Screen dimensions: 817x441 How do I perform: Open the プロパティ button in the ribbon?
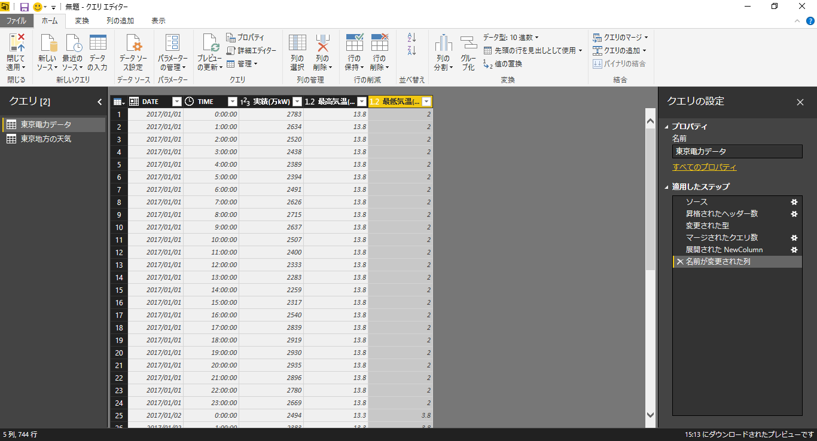pos(245,38)
